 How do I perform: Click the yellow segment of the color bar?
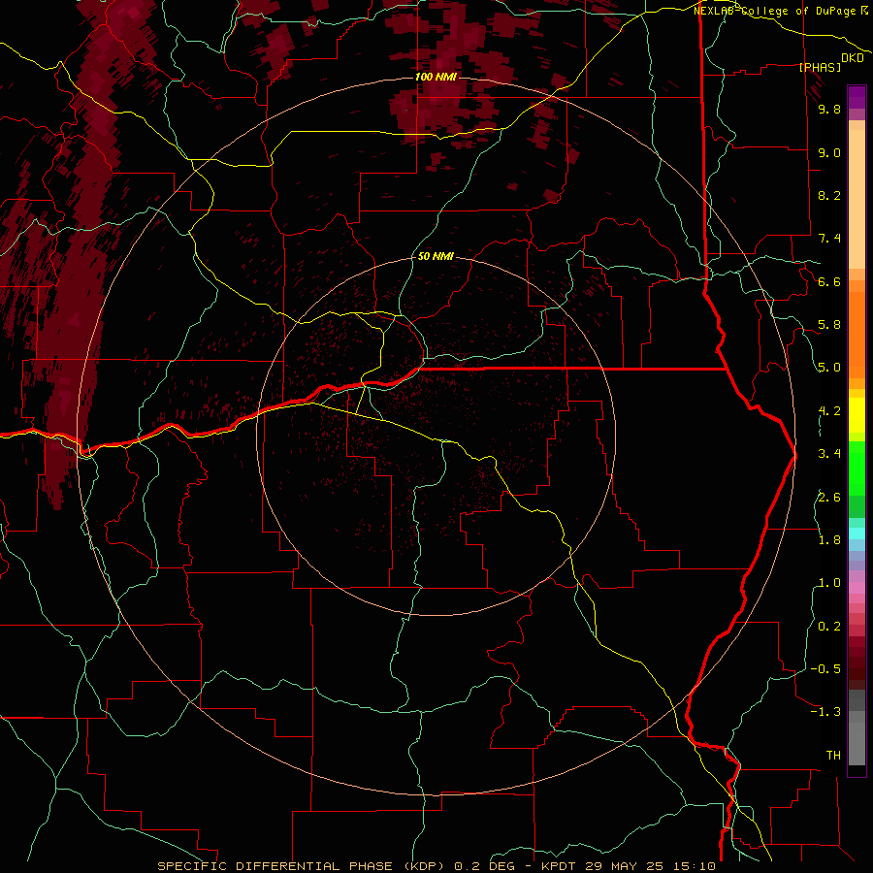(857, 415)
